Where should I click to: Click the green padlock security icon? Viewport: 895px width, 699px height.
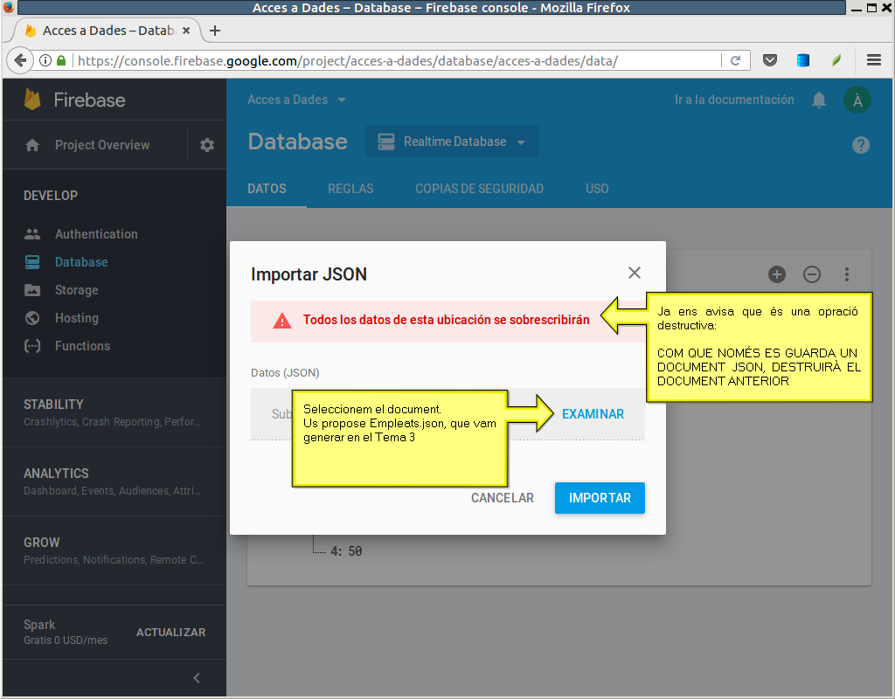[61, 60]
